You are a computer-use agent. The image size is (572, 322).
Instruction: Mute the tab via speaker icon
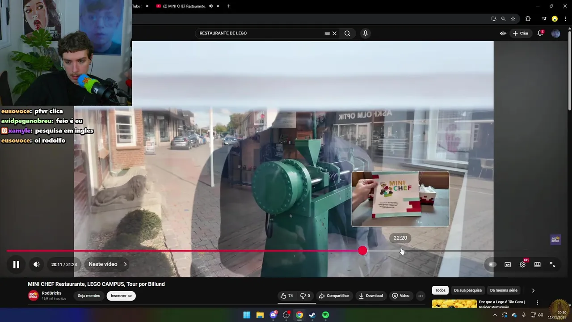[210, 6]
